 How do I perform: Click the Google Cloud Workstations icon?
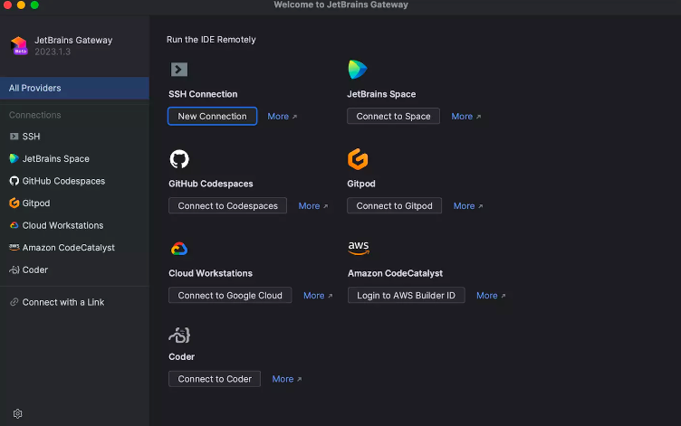point(179,249)
